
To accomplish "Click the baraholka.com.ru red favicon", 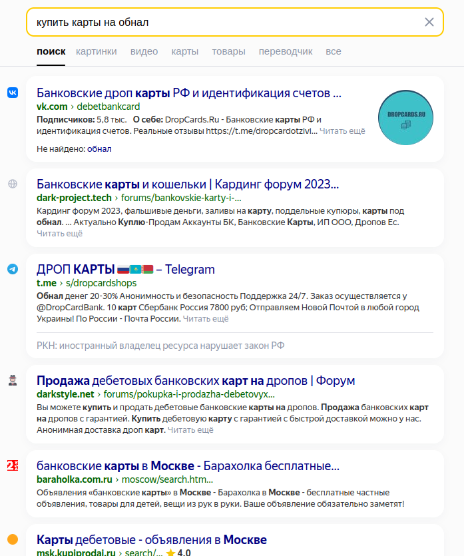I will tap(13, 465).
